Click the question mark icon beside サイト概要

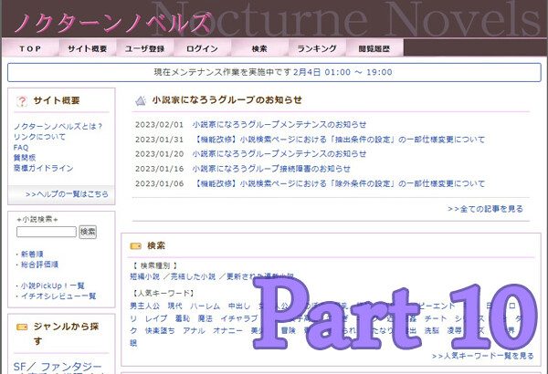(22, 101)
